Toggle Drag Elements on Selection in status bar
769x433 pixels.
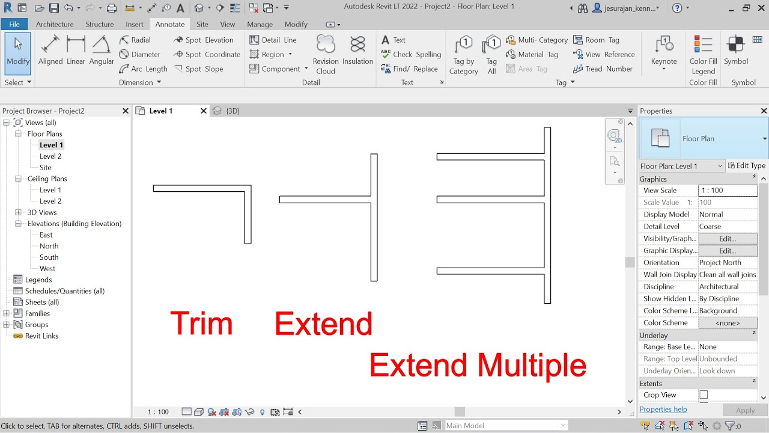703,426
